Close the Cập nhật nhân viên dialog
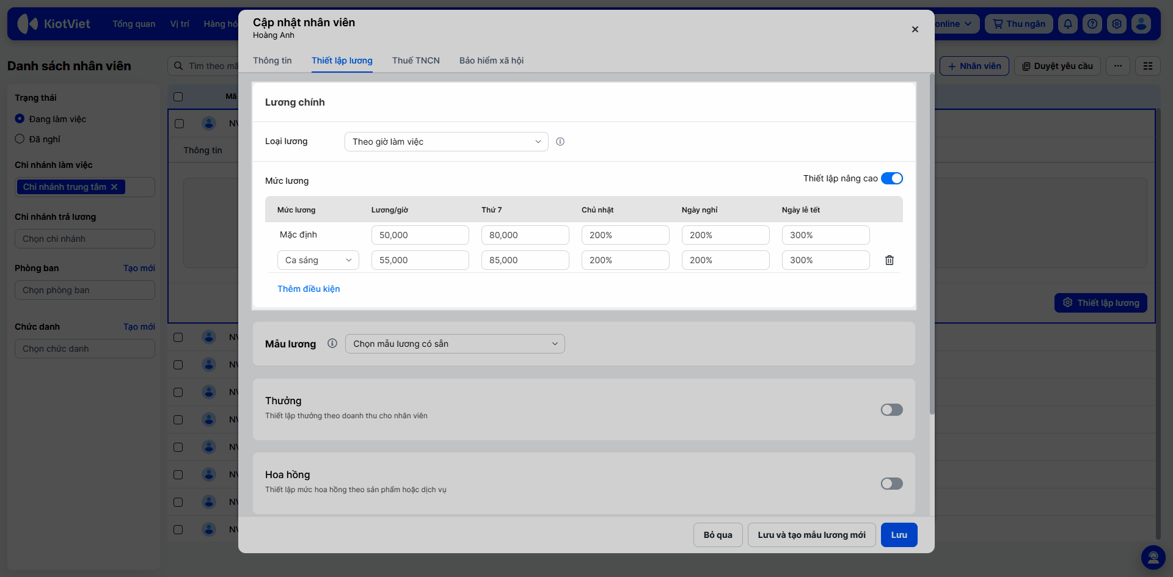Image resolution: width=1173 pixels, height=577 pixels. point(915,29)
